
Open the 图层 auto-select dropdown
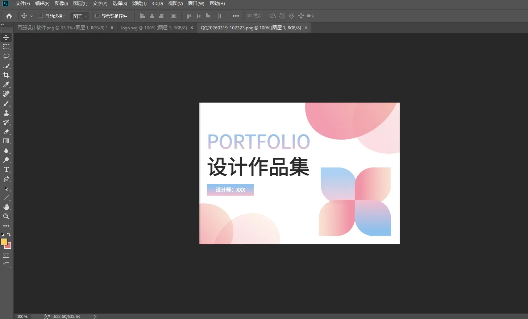(x=79, y=16)
